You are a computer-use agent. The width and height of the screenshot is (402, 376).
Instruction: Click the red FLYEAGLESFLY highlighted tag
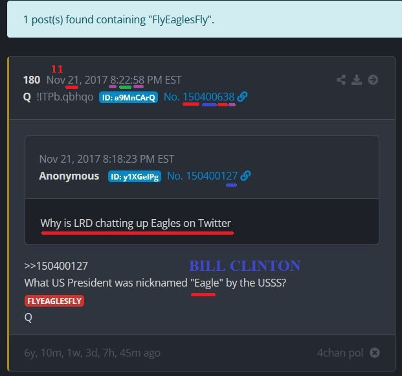click(54, 301)
